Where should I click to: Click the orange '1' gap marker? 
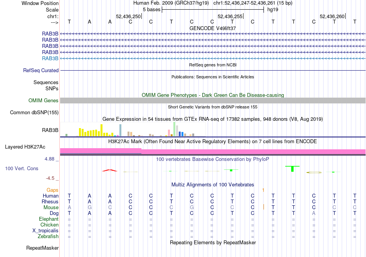coord(263,190)
